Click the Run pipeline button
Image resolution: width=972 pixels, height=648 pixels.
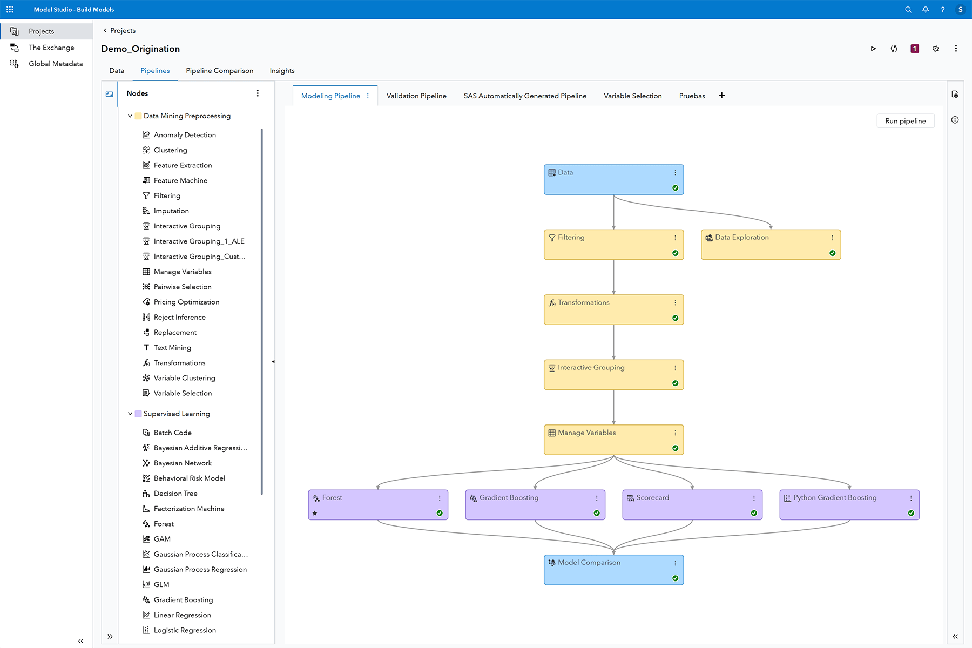click(905, 120)
